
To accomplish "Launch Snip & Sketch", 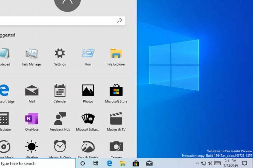I will tap(88, 149).
